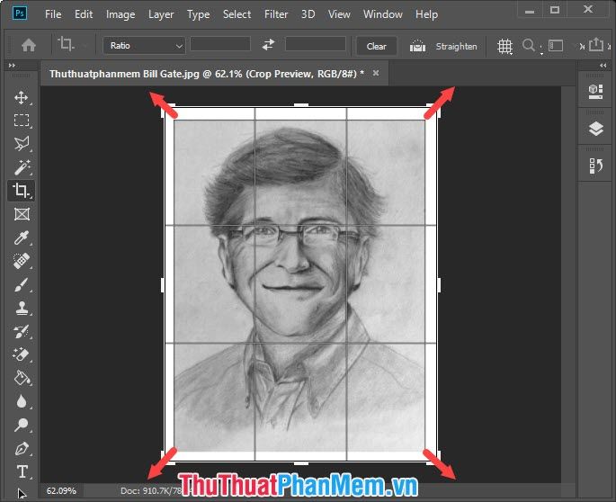The image size is (616, 502).
Task: Select the Blur tool
Action: [22, 401]
